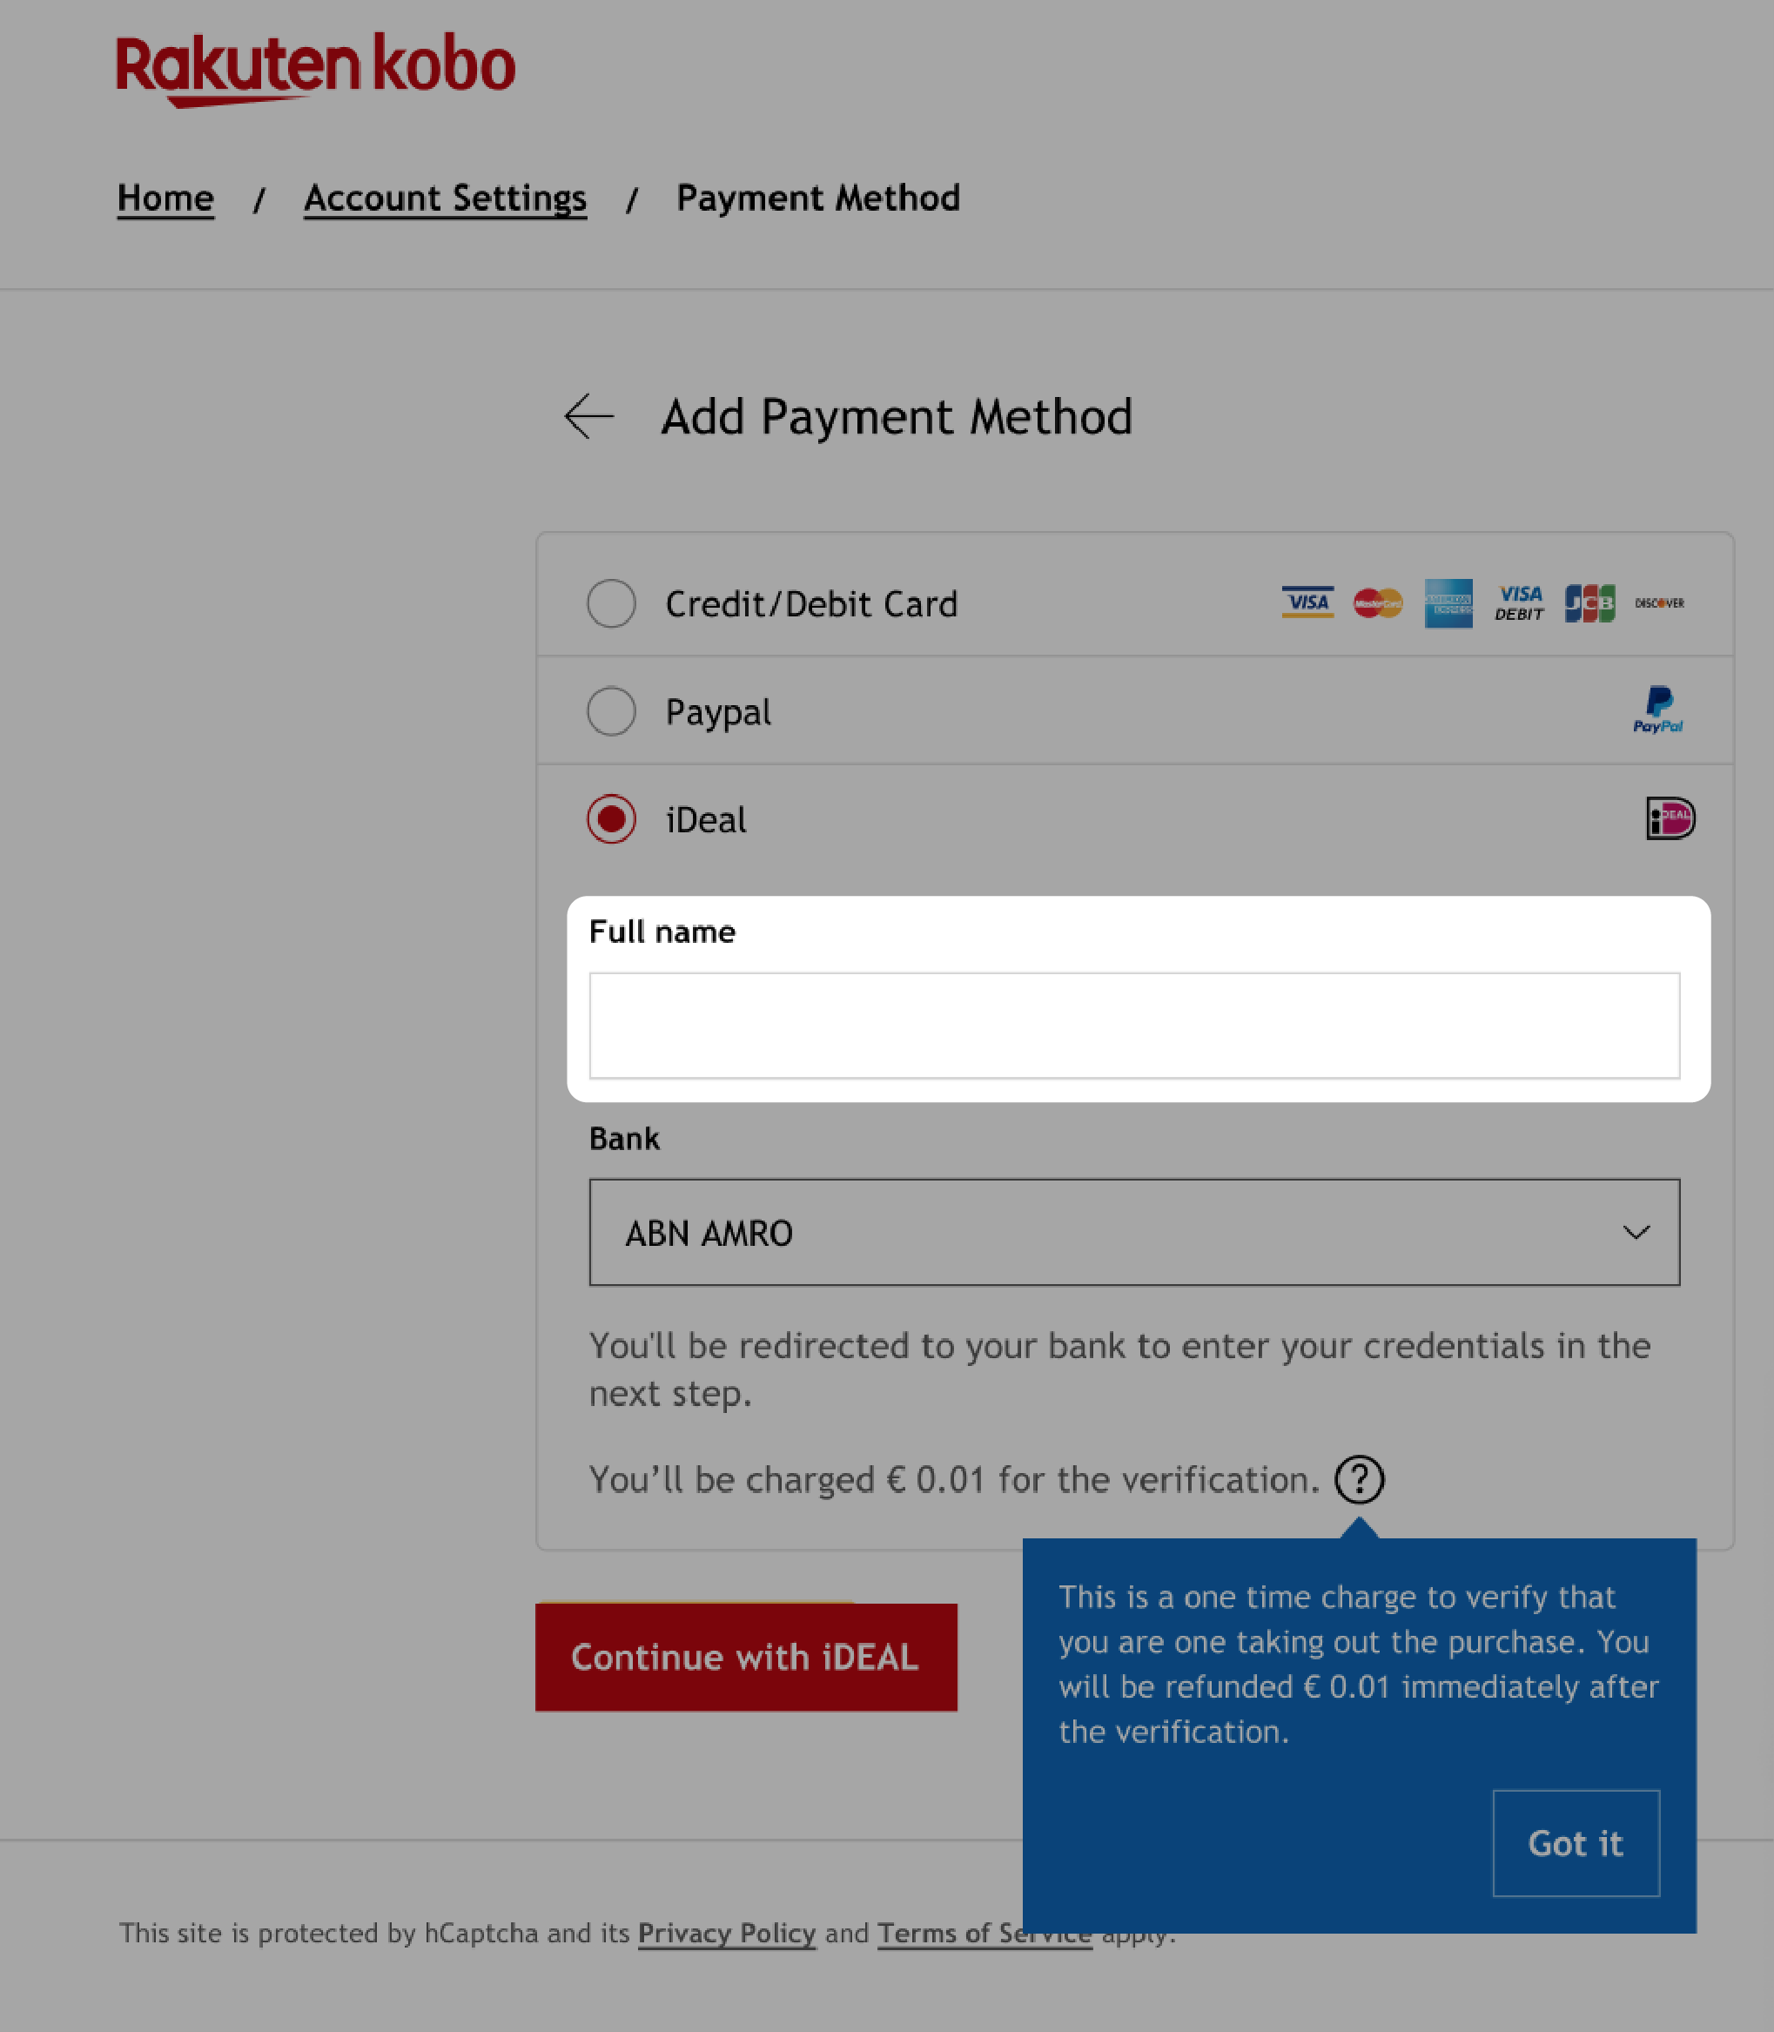Open the ABN AMRO bank selector
This screenshot has height=2032, width=1774.
point(1133,1232)
